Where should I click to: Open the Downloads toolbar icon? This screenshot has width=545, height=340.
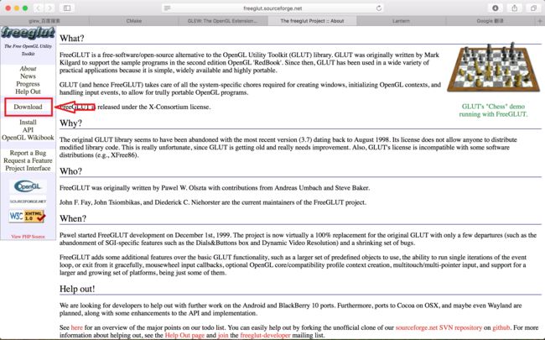tap(496, 8)
